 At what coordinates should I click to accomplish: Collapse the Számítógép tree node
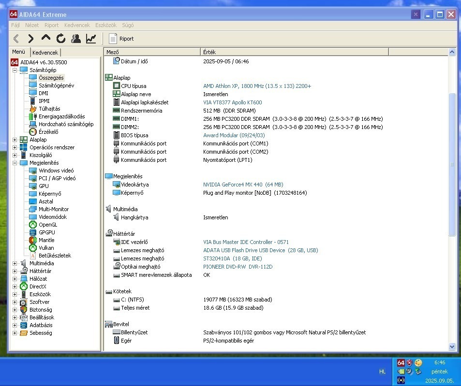[15, 70]
